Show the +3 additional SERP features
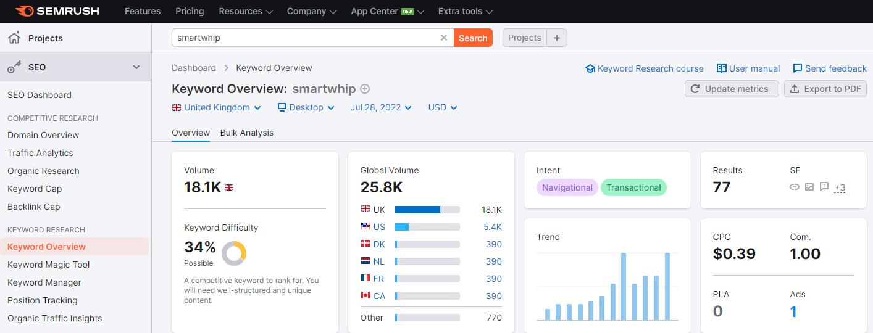Image resolution: width=873 pixels, height=333 pixels. [840, 187]
